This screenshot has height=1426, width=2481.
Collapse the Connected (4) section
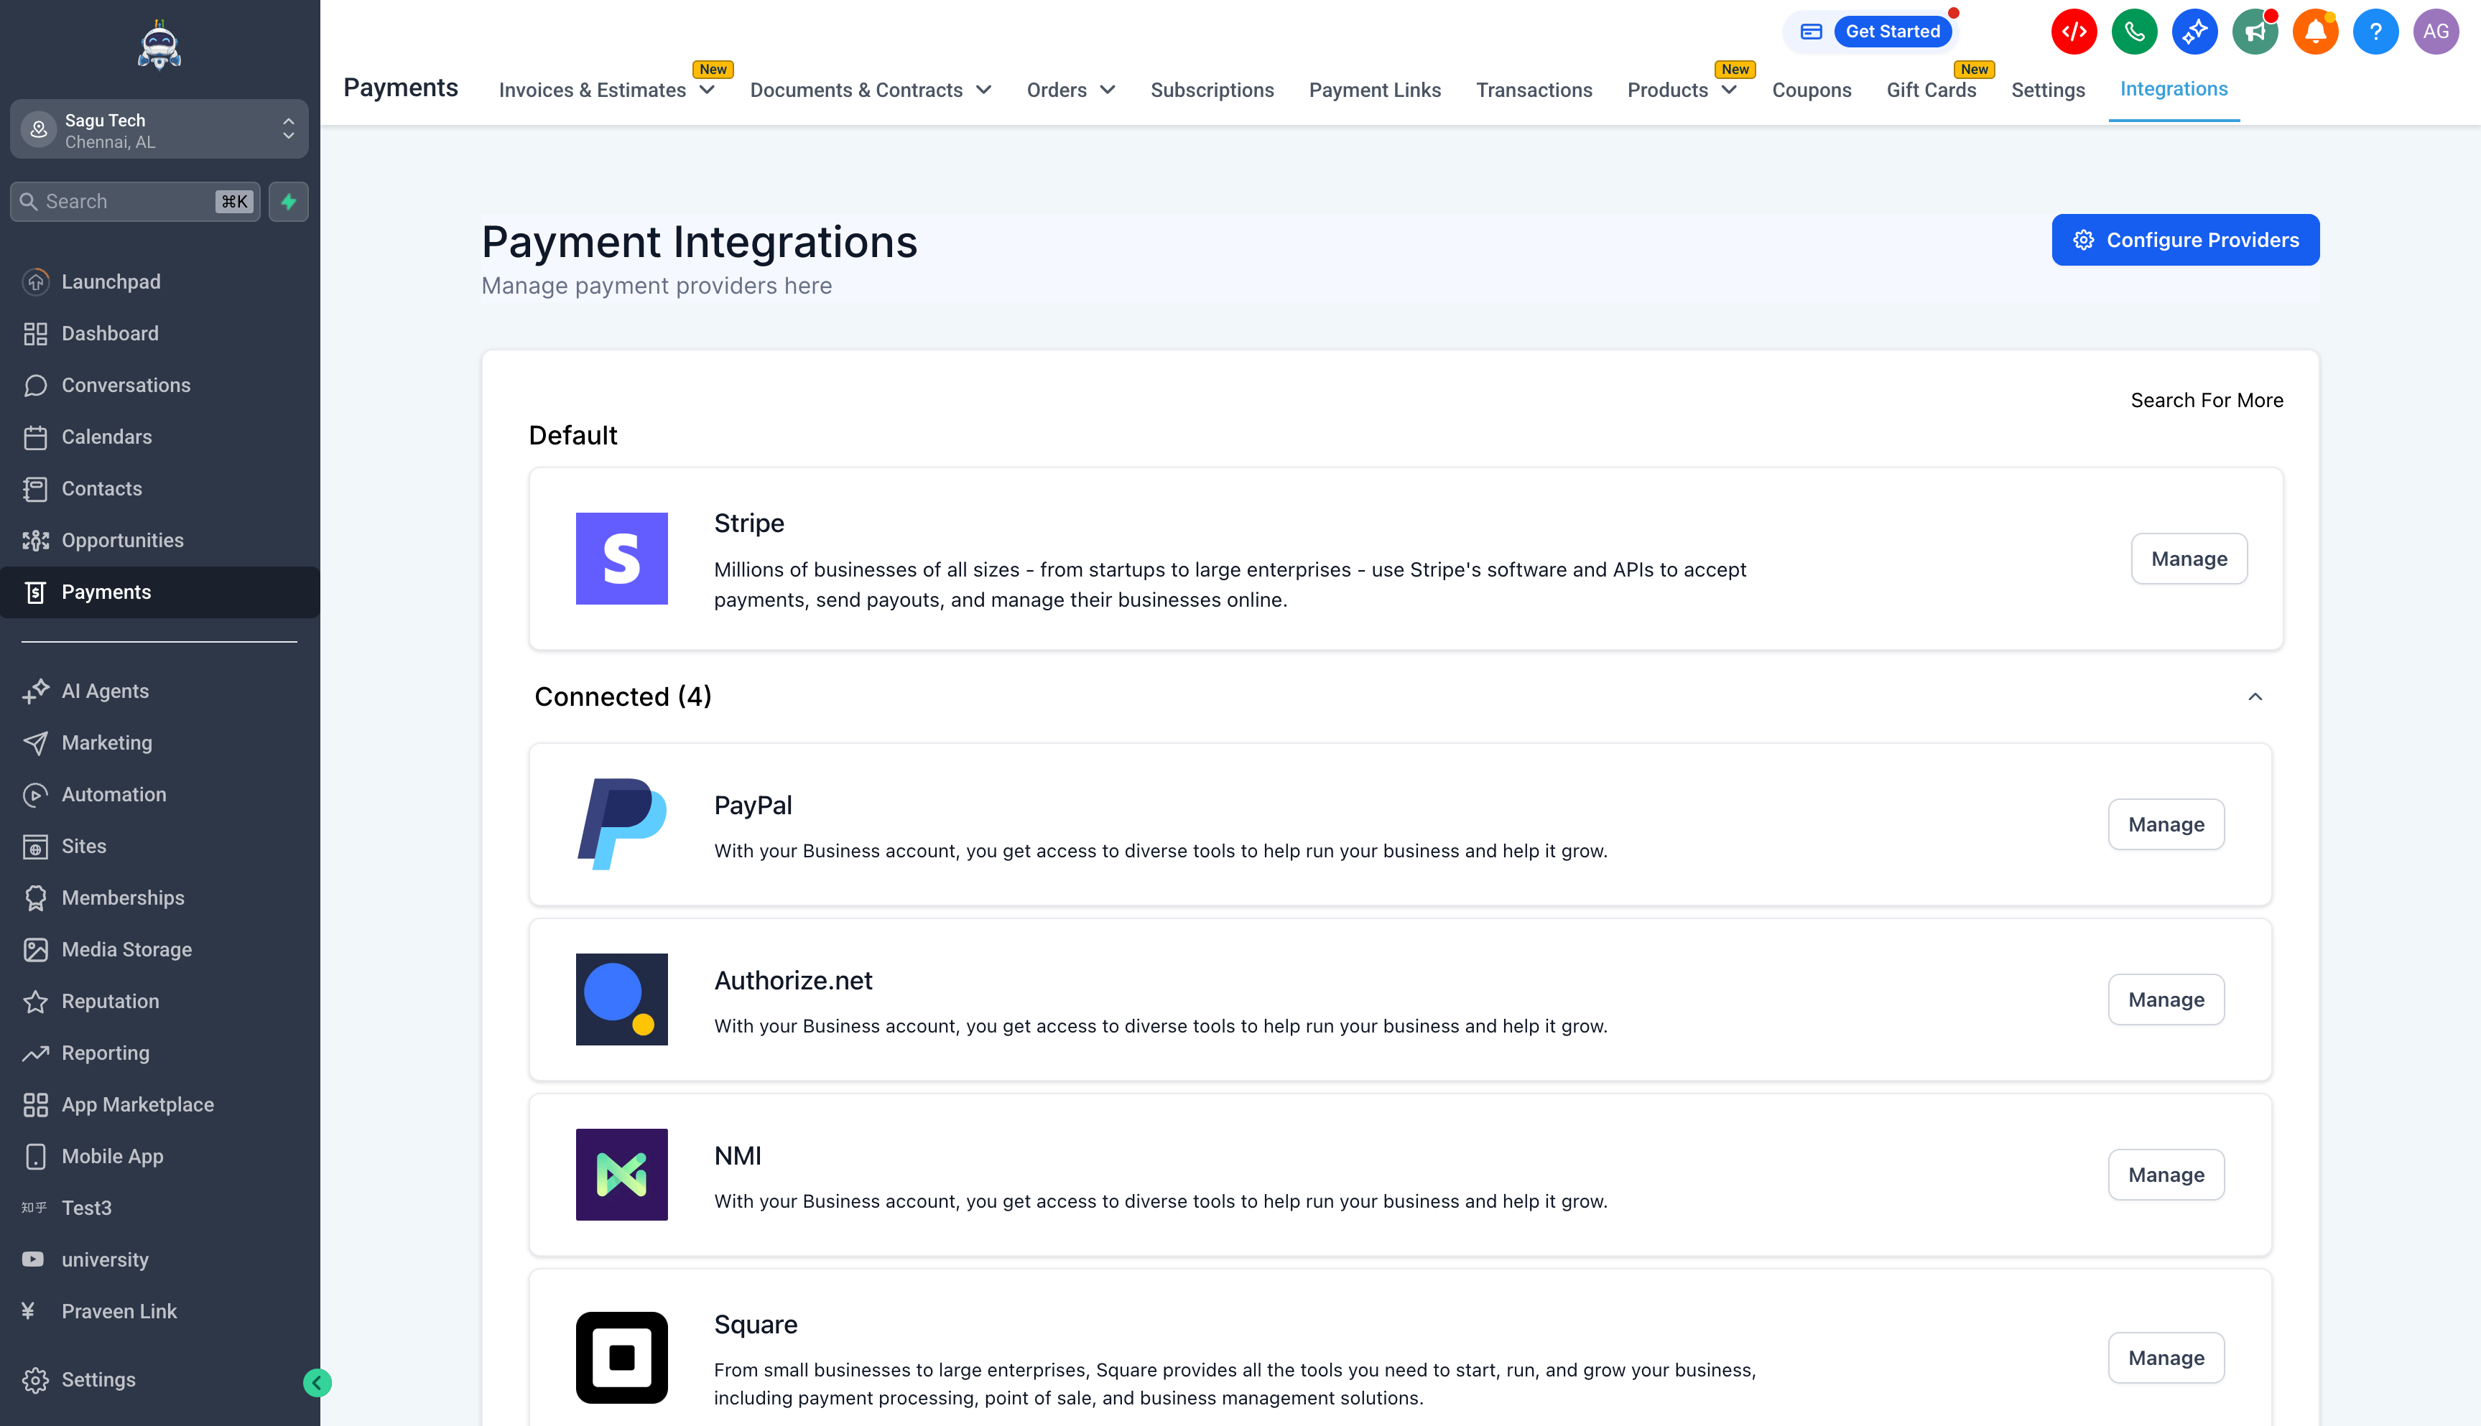2255,696
